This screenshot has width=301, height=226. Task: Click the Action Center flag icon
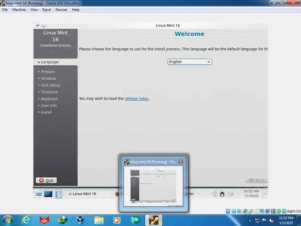click(x=264, y=220)
